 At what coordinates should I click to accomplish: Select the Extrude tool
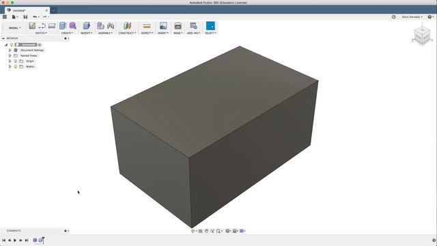point(63,26)
